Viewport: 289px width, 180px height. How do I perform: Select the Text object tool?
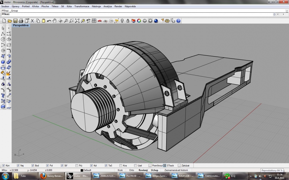(3, 95)
